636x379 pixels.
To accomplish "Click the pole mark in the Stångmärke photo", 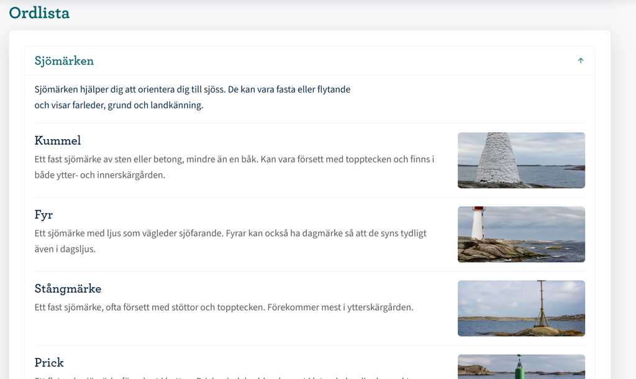I will tap(542, 304).
